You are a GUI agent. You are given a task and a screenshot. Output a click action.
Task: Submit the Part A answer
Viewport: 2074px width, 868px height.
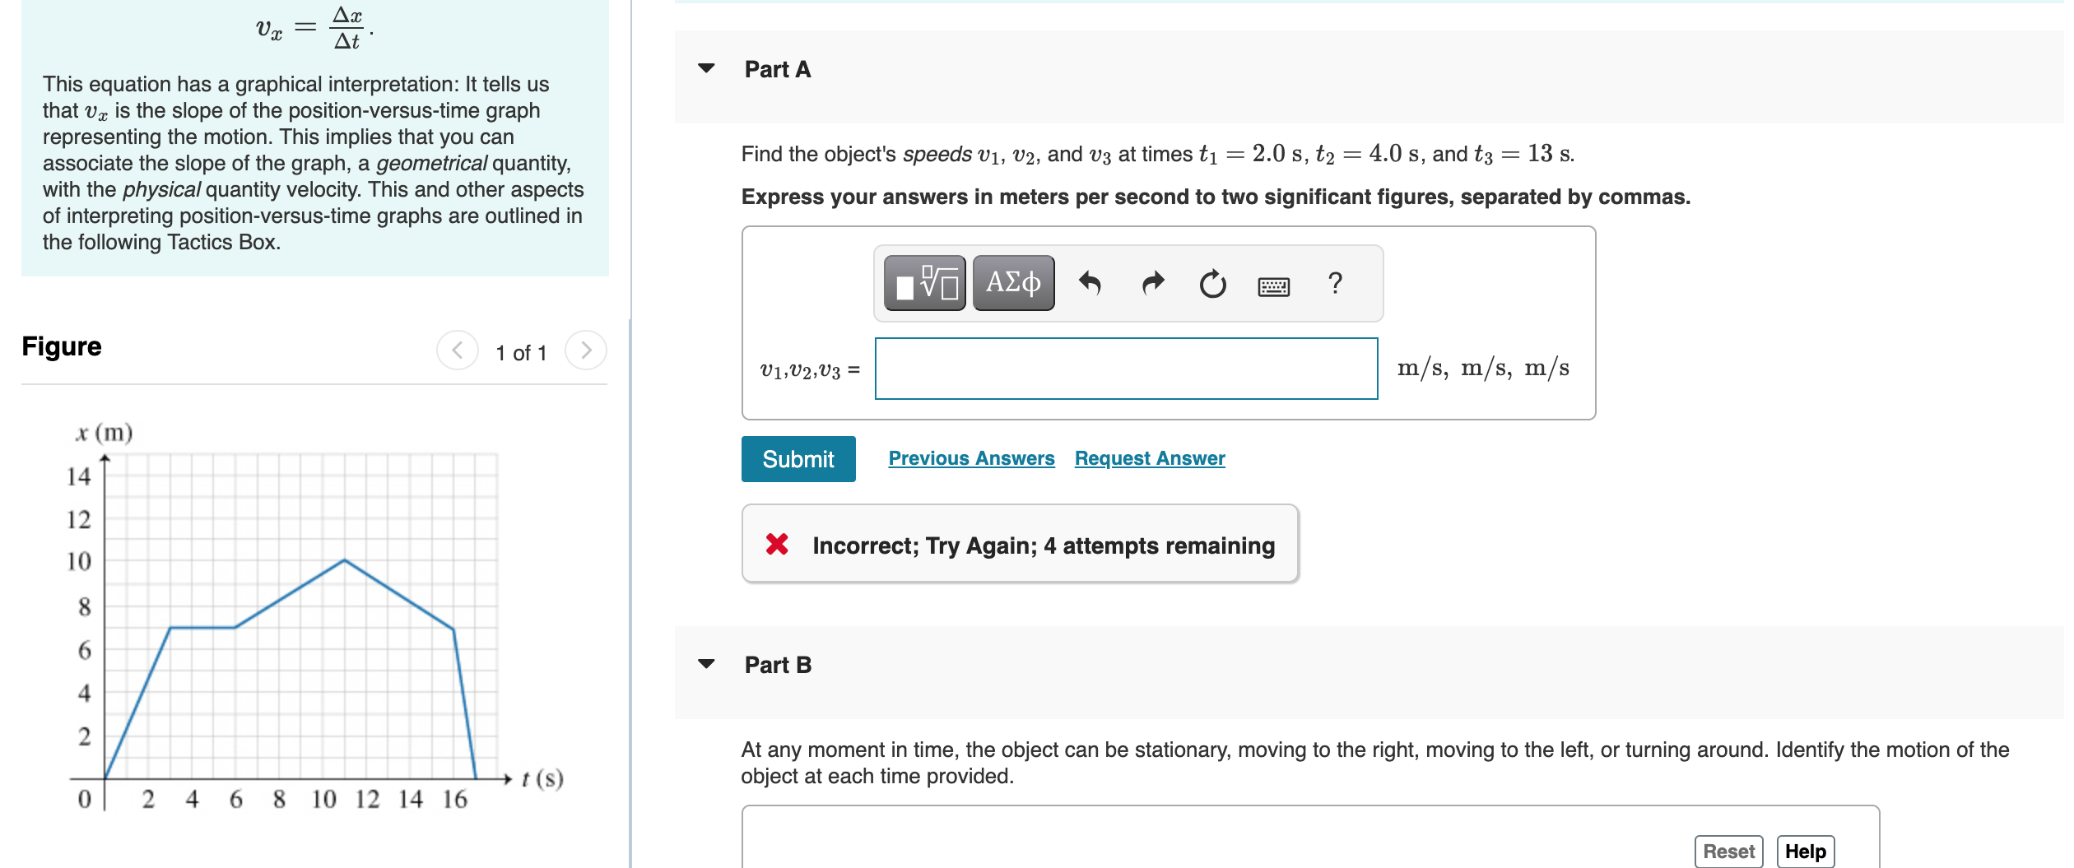coord(798,458)
